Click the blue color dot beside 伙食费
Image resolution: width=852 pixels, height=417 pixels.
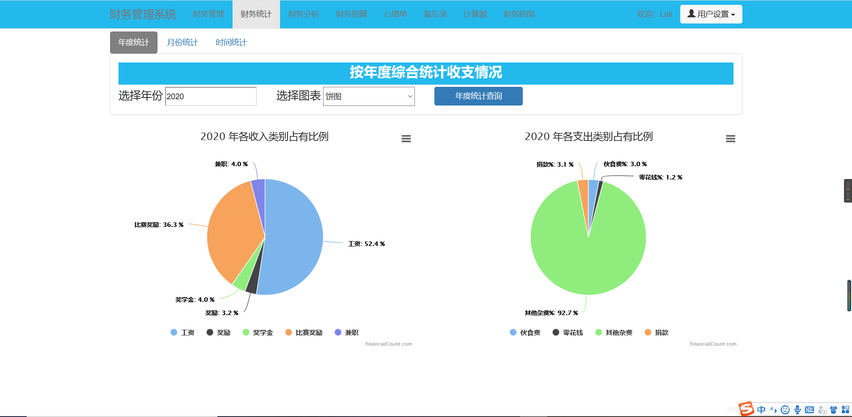tap(512, 332)
